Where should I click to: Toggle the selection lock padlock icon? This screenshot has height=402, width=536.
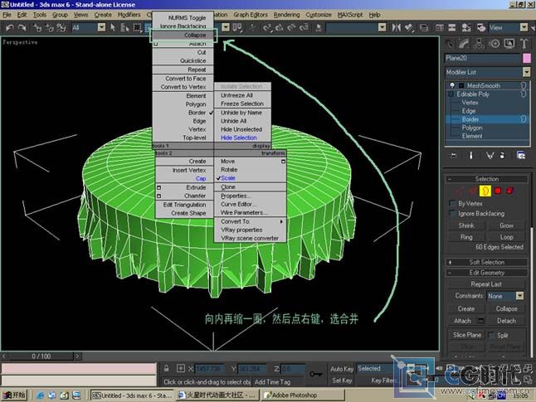click(167, 369)
